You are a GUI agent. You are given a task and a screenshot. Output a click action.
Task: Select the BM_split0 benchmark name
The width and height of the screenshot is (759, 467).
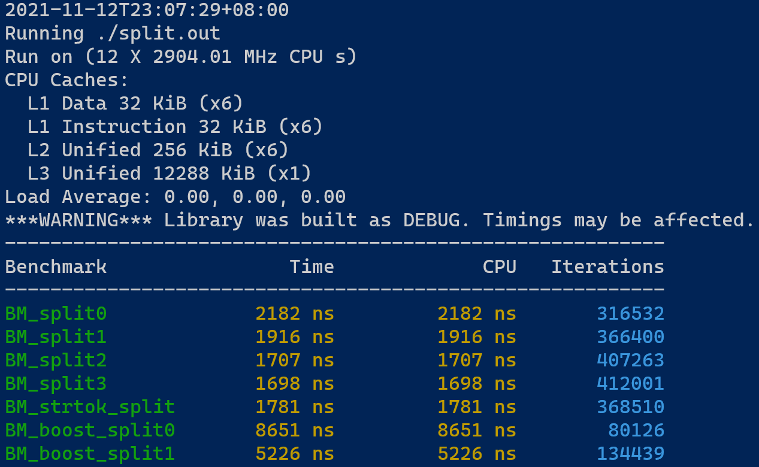(55, 313)
